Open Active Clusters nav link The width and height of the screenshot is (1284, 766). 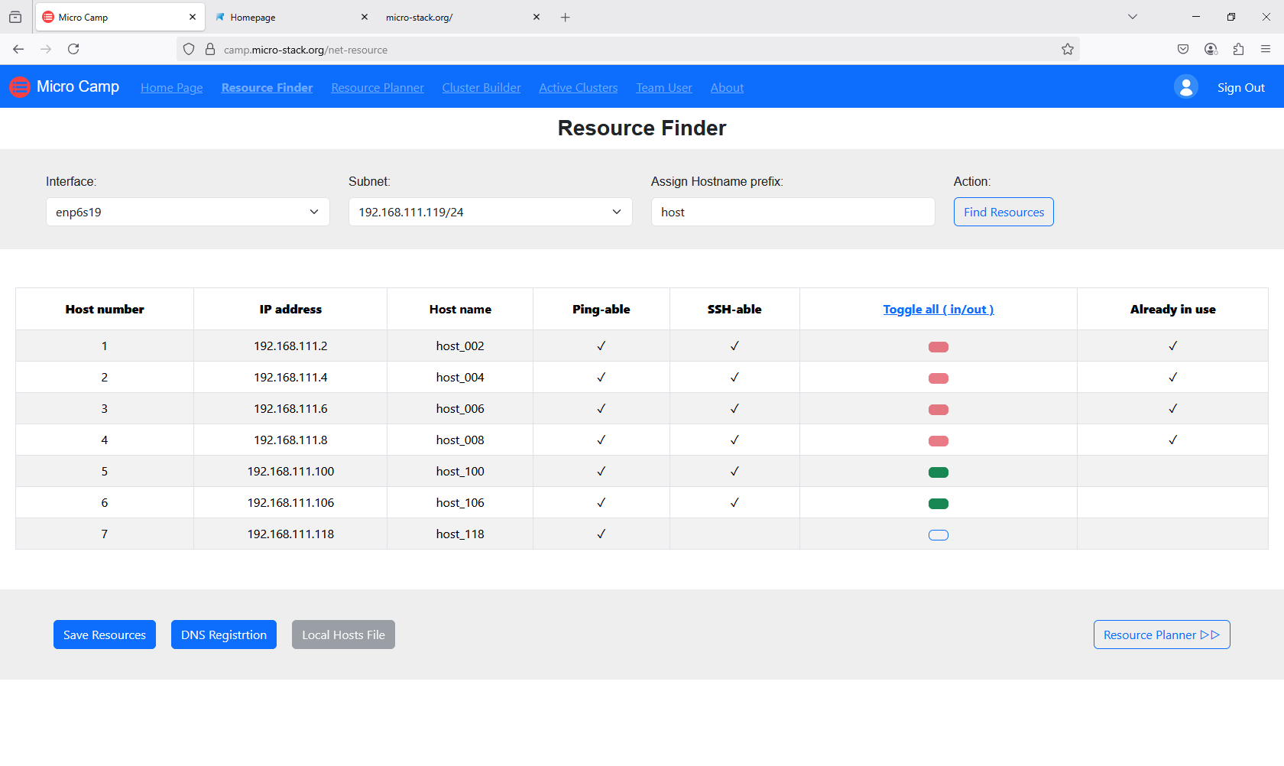[x=579, y=88]
